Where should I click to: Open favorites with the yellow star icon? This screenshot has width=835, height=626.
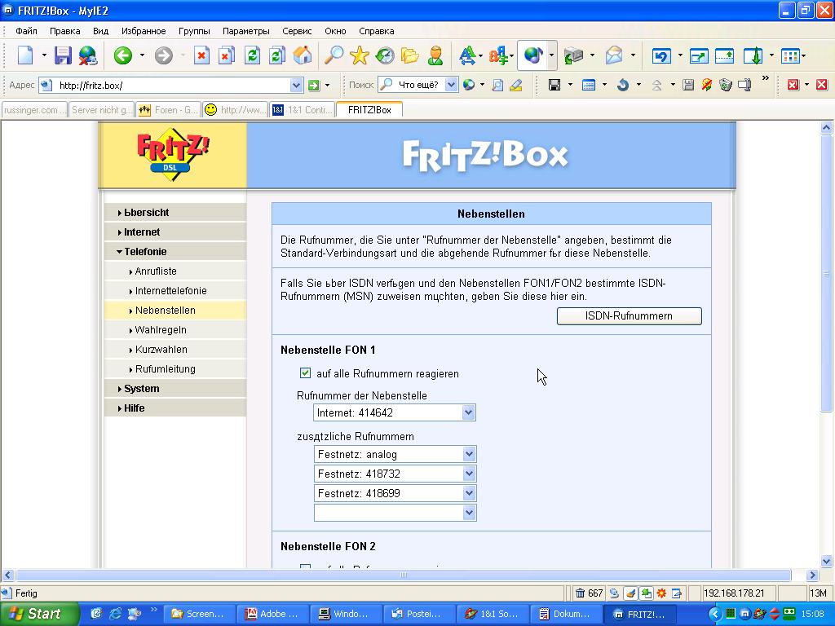[x=360, y=55]
